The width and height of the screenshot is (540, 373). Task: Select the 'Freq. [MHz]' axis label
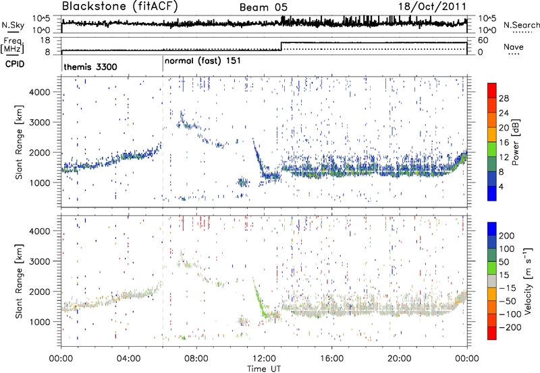[12, 45]
